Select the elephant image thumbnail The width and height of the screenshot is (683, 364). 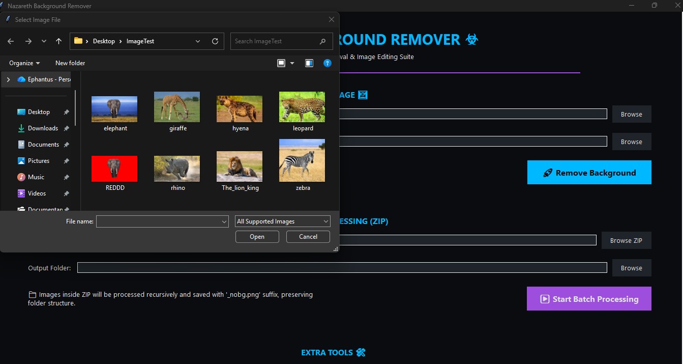coord(114,109)
